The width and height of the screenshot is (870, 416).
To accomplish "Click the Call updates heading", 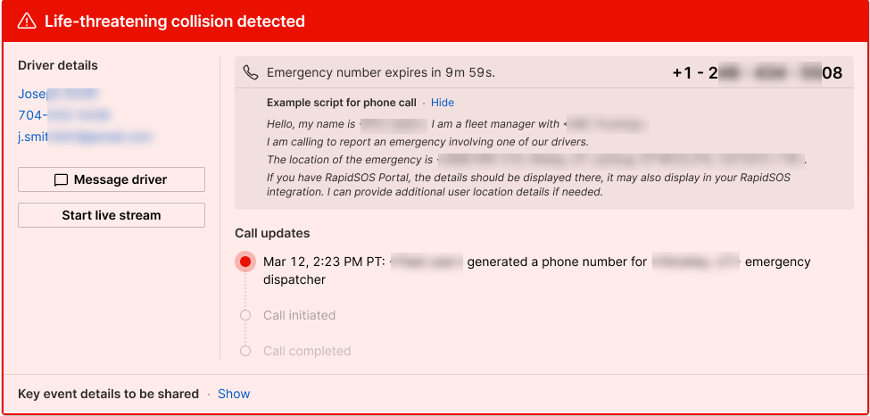I will 272,233.
